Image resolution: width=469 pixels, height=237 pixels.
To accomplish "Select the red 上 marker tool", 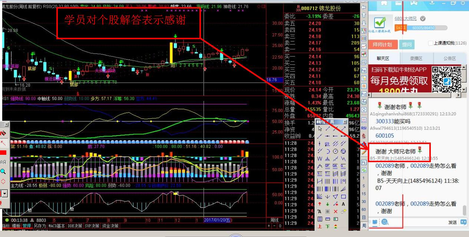I will click(320, 227).
